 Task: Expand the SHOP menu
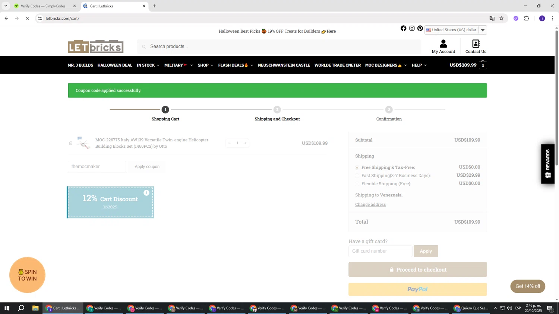(x=205, y=65)
